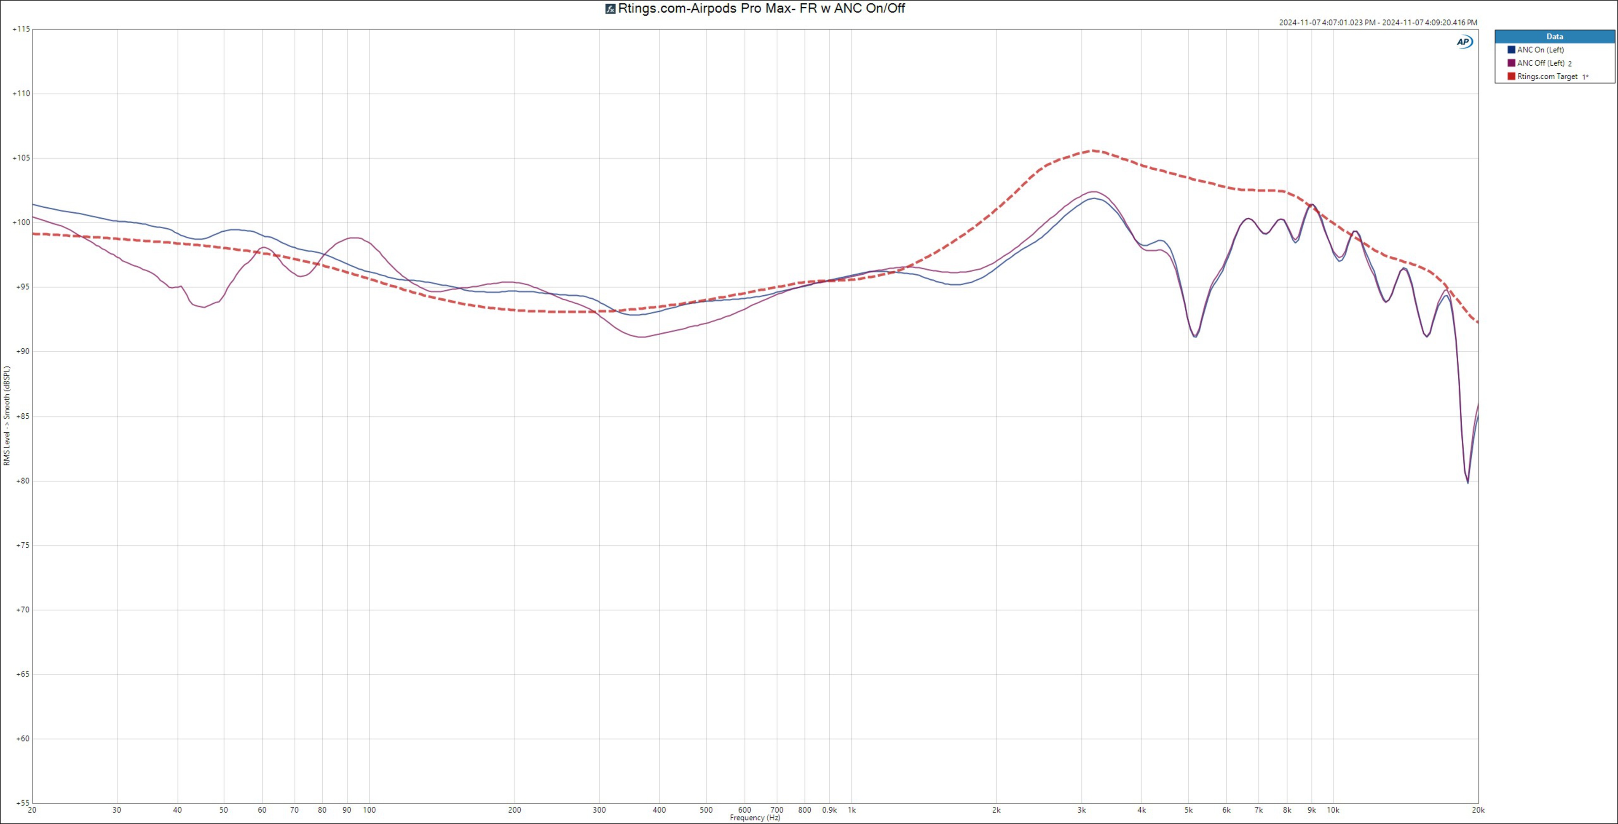1618x824 pixels.
Task: Click the purple ANC Off color swatch
Action: tap(1511, 63)
